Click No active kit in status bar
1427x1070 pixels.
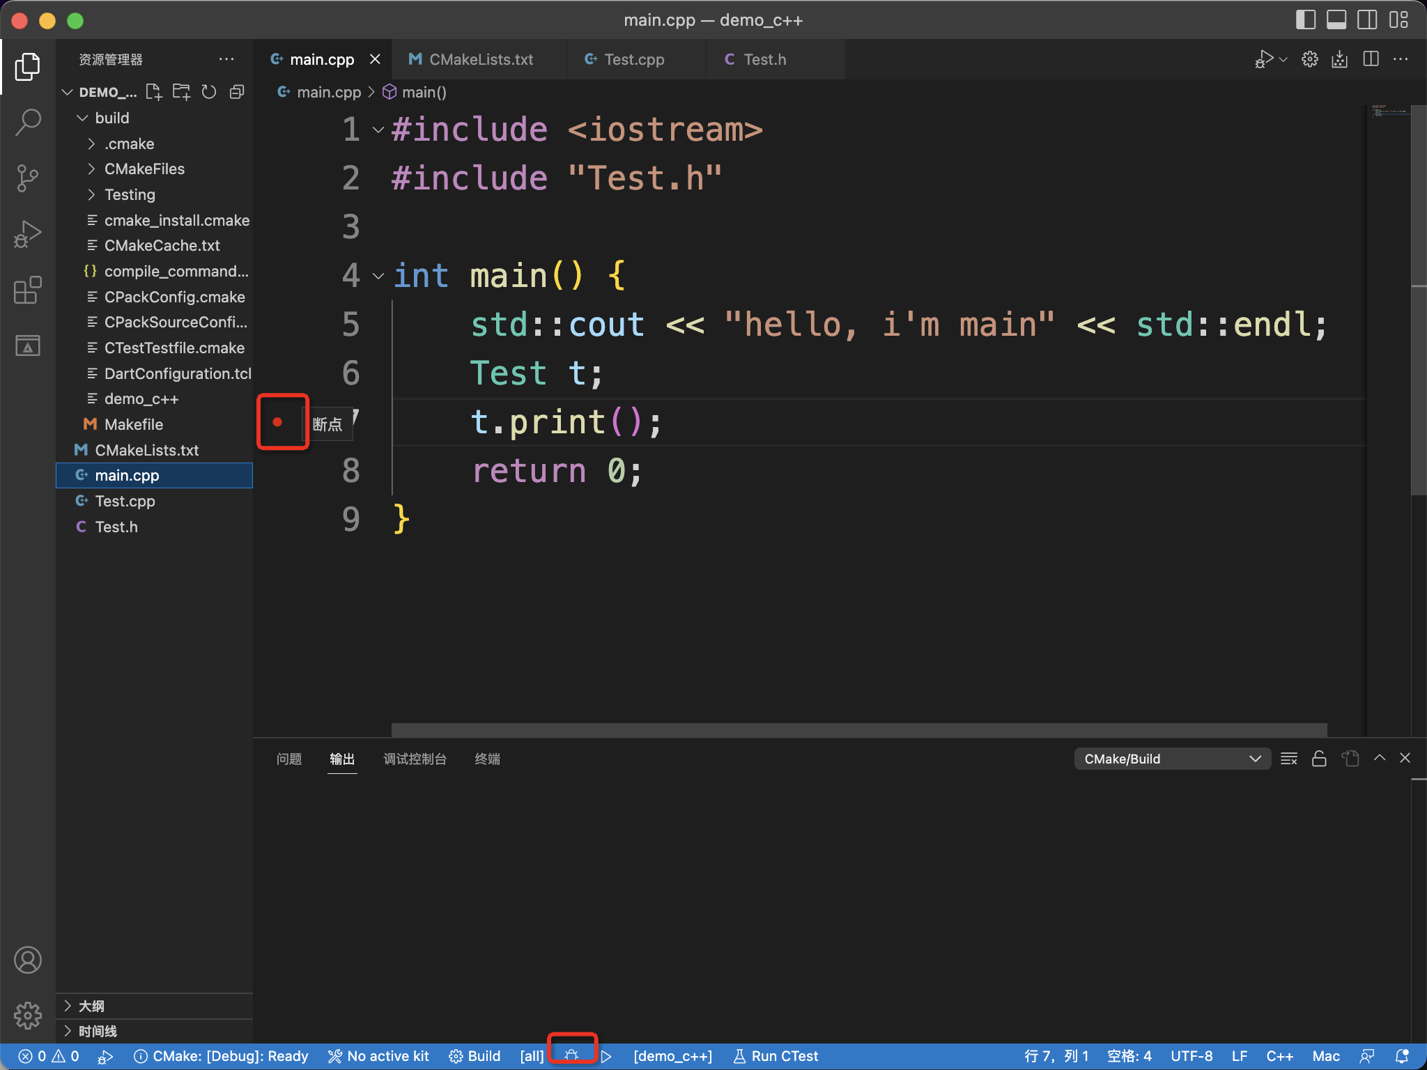pos(379,1056)
